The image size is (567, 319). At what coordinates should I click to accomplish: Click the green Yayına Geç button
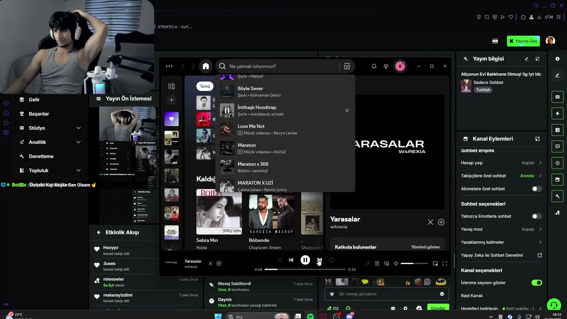[524, 41]
